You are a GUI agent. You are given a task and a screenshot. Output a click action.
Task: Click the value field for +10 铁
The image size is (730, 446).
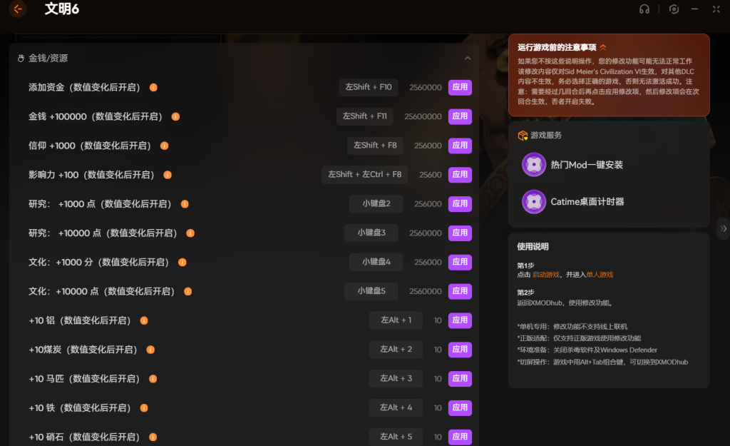[x=438, y=407]
